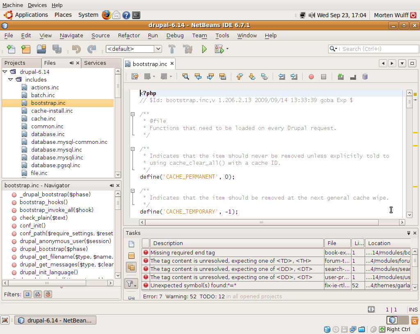
Task: Click the Comment editor toolbar icon
Action: point(341,77)
